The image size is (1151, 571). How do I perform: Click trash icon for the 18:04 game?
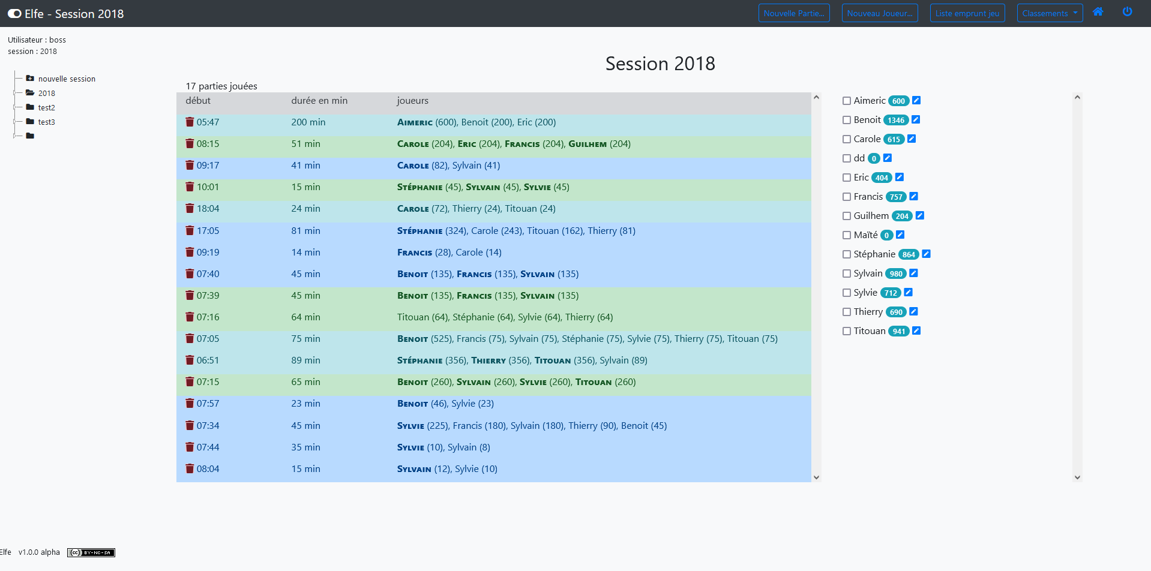click(x=190, y=209)
